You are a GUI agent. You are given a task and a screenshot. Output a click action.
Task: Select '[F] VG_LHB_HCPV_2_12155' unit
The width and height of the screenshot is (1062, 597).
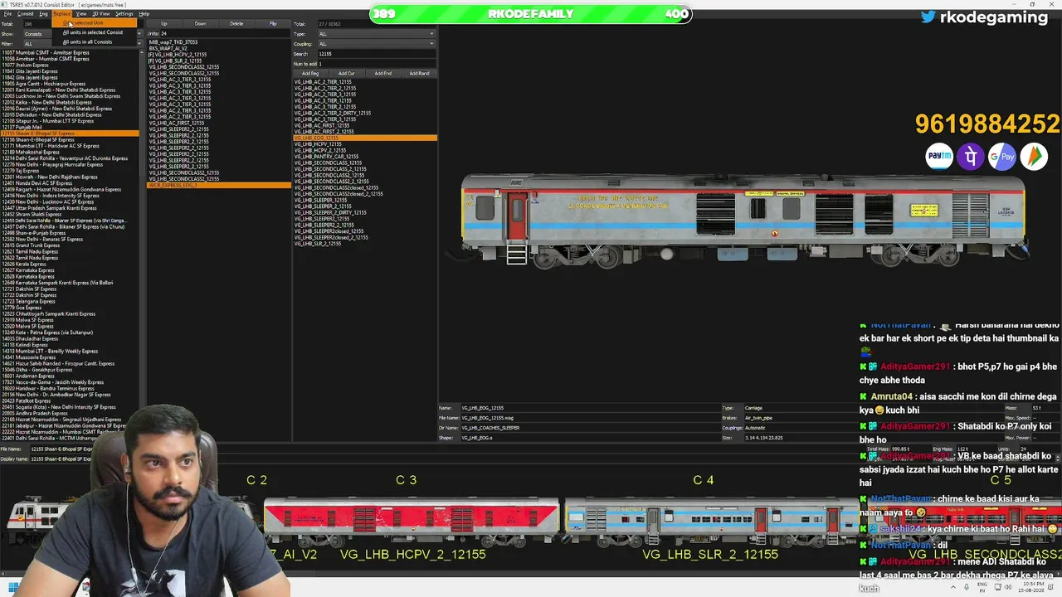coord(178,55)
